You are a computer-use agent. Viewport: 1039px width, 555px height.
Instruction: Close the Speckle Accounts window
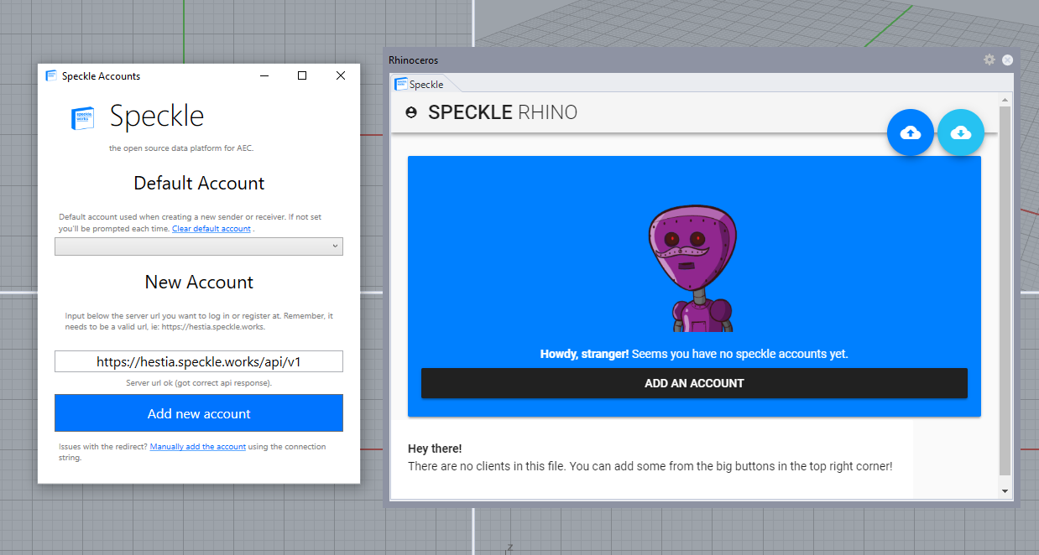click(341, 75)
